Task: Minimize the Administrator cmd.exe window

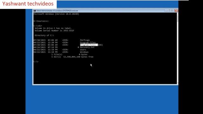Action: [167, 10]
